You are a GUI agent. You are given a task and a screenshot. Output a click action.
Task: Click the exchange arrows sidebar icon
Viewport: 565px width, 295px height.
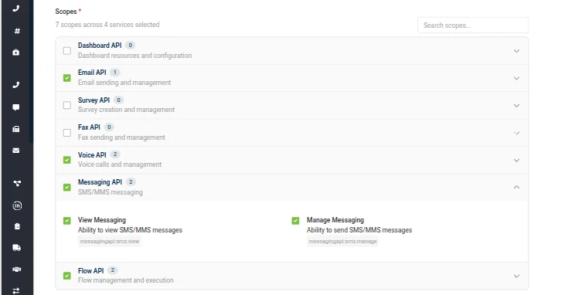(16, 290)
